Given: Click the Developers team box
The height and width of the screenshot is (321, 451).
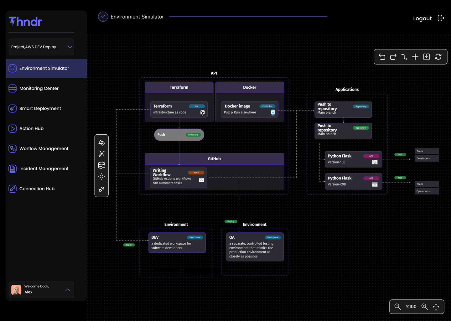Looking at the screenshot, I should [x=427, y=158].
